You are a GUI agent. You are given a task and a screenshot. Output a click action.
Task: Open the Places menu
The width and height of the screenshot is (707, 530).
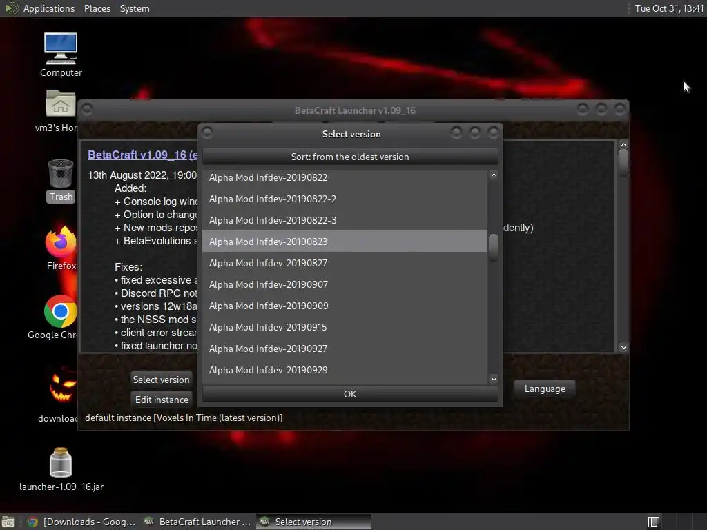97,8
